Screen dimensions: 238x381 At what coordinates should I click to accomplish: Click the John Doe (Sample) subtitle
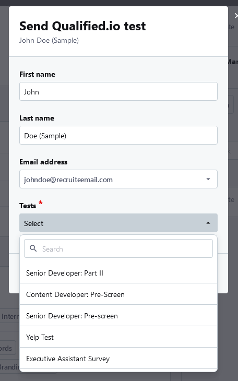[49, 40]
